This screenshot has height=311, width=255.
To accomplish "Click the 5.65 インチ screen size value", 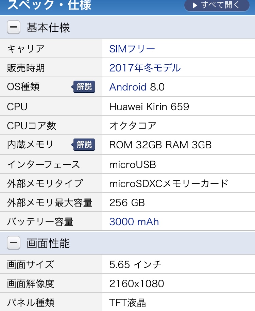I will (135, 264).
